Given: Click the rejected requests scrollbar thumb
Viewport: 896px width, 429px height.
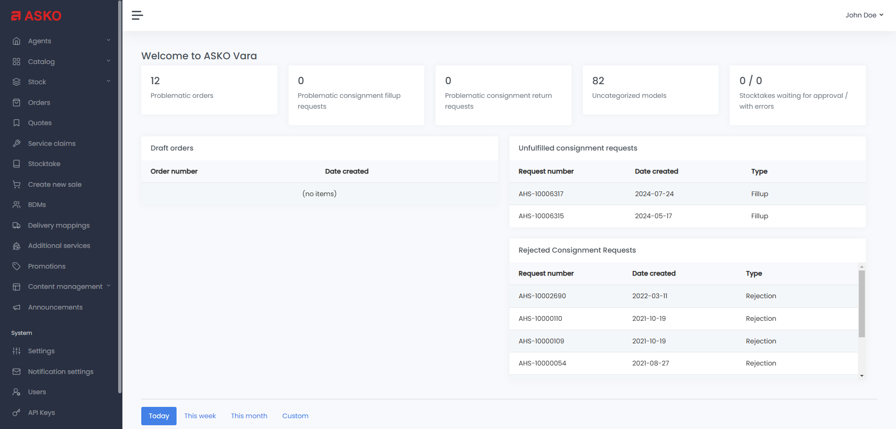Looking at the screenshot, I should tap(862, 304).
